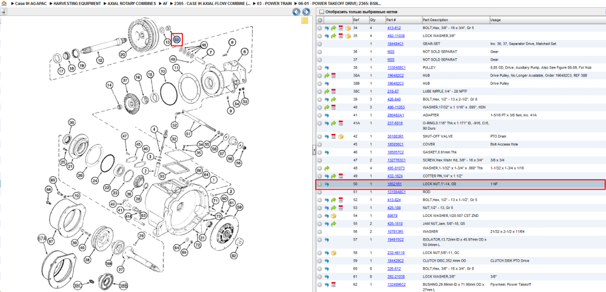Click plus icon for ROD ref 51

(x=319, y=192)
